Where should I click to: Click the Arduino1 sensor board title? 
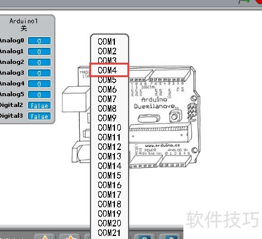tap(23, 21)
